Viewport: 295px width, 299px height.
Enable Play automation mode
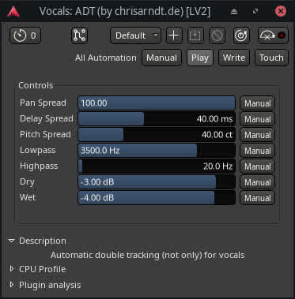pos(200,58)
